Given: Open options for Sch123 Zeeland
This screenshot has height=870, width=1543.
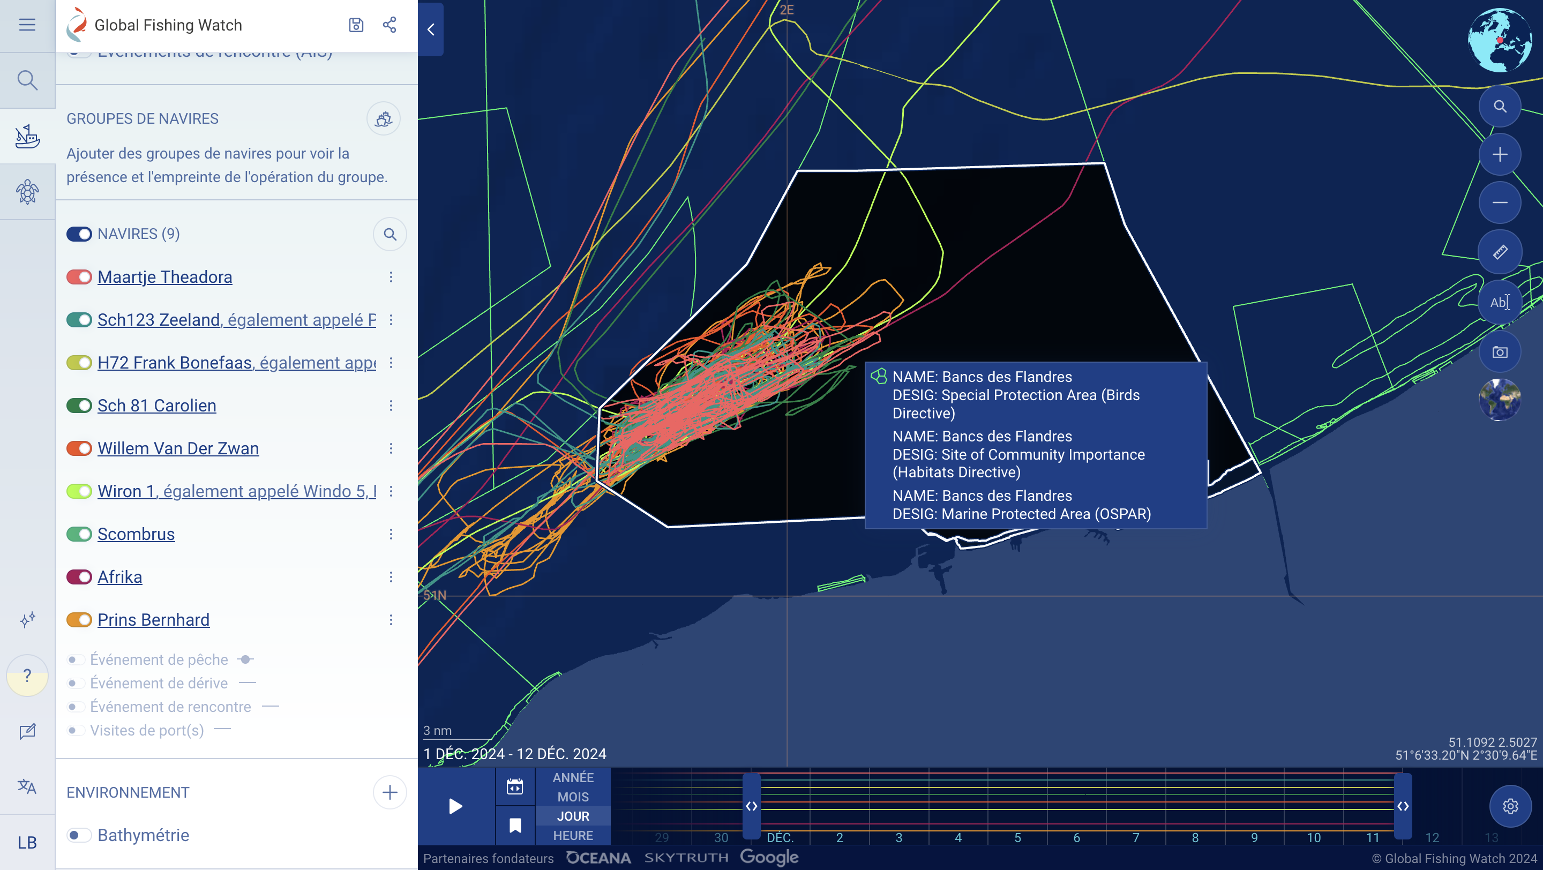Looking at the screenshot, I should pyautogui.click(x=391, y=320).
